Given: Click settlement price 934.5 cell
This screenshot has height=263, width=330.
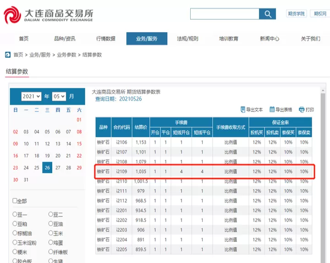Looking at the screenshot, I should coord(141,210).
